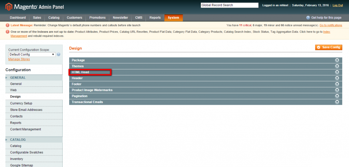Click the Transactional Emails chevron icon
The image size is (349, 167).
click(337, 102)
